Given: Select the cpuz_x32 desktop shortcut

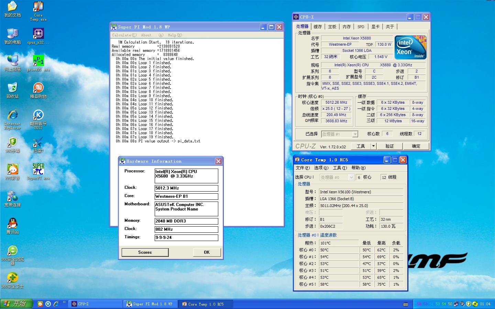Looking at the screenshot, I should [38, 36].
